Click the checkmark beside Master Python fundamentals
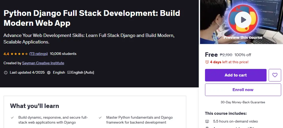The image size is (283, 128). pos(100,118)
